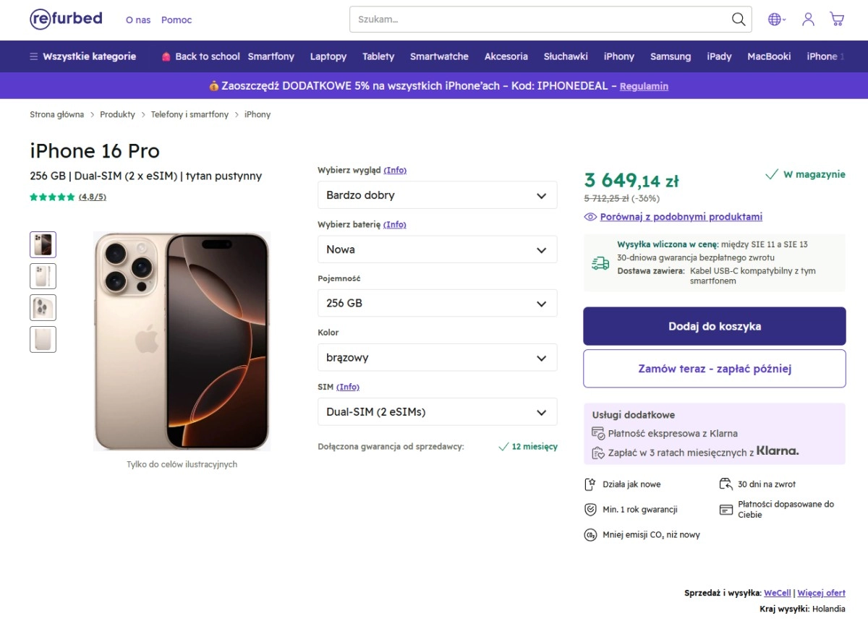
Task: Open the language globe selector
Action: coord(777,20)
